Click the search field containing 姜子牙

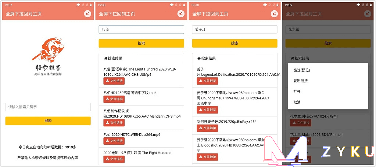(234, 30)
